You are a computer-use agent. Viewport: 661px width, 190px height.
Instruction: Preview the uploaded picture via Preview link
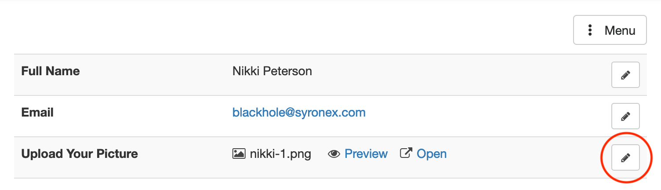(366, 154)
